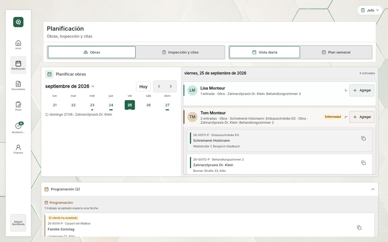
Task: Select Sunday 27 in the calendar
Action: tap(167, 105)
